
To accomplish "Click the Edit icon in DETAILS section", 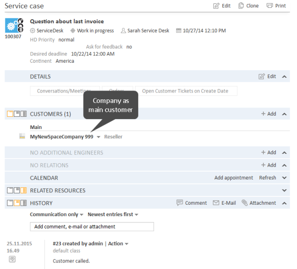I will click(x=261, y=77).
